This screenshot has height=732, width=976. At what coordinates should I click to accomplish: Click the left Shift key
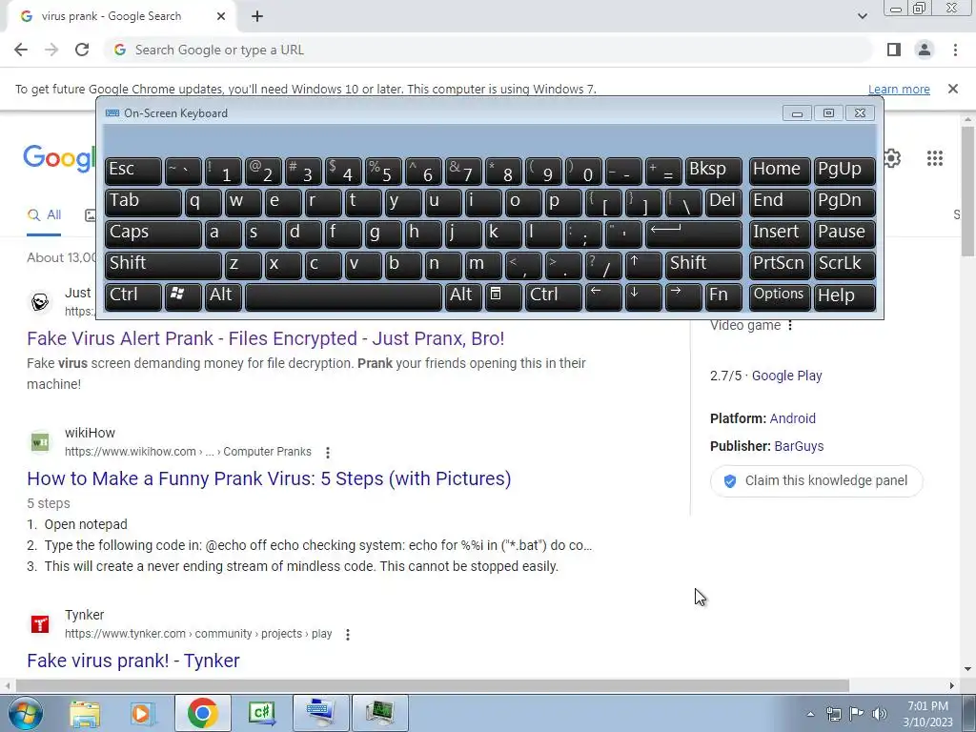click(163, 264)
